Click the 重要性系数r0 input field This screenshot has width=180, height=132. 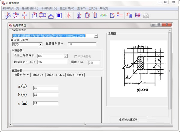pos(82,44)
